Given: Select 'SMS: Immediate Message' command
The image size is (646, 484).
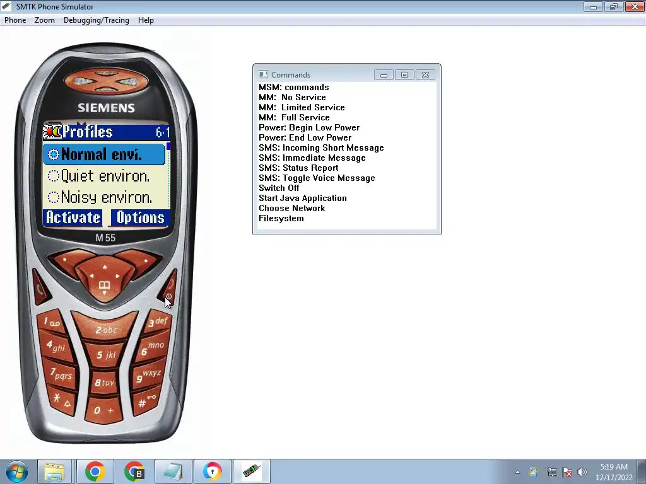Looking at the screenshot, I should [312, 158].
